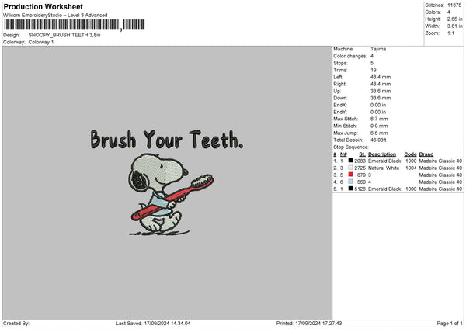Screen dimensions: 466x329
Task: Click 'Wilcom EmbroideryStudio – Level 3 Advanced' text
Action: [x=55, y=16]
